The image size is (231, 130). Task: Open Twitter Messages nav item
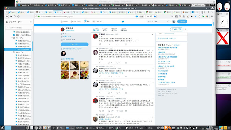pos(97,22)
